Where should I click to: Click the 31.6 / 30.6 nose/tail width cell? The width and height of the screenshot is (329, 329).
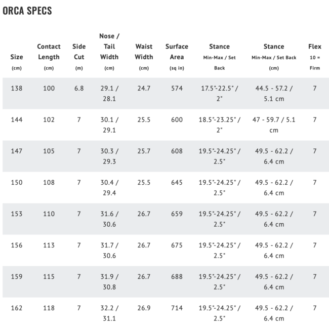[109, 219]
